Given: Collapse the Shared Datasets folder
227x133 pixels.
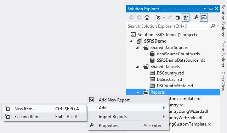Looking at the screenshot, I should click(137, 67).
